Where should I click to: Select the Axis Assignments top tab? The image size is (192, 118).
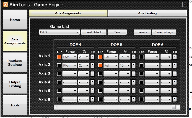click(68, 13)
